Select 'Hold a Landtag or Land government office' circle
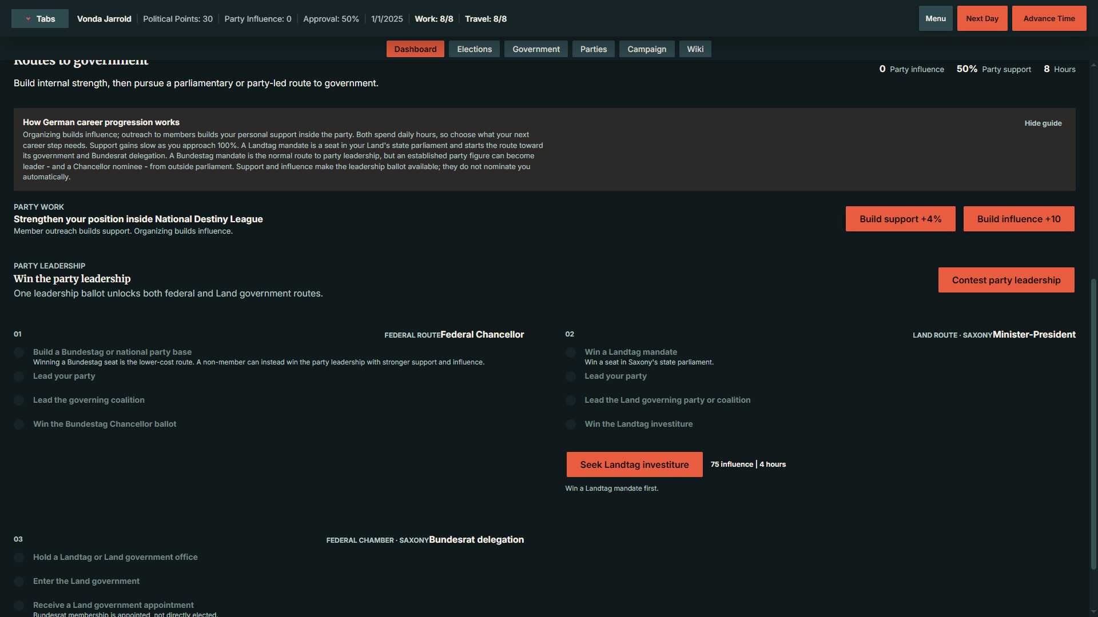Image resolution: width=1098 pixels, height=617 pixels. [19, 558]
